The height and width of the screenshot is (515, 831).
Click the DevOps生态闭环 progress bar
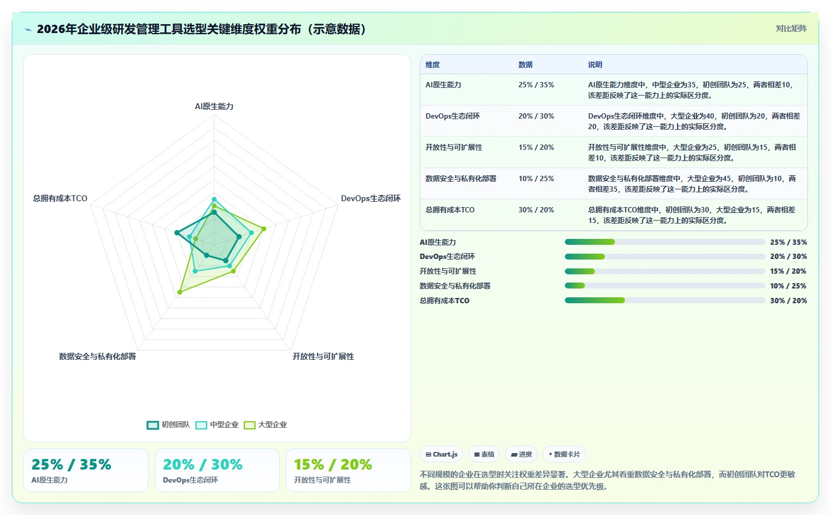click(x=665, y=257)
